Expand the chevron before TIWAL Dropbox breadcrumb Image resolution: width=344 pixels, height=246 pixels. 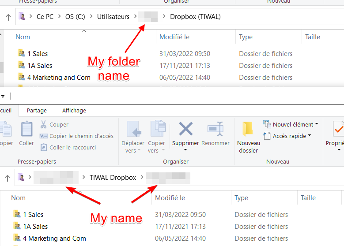tap(83, 177)
